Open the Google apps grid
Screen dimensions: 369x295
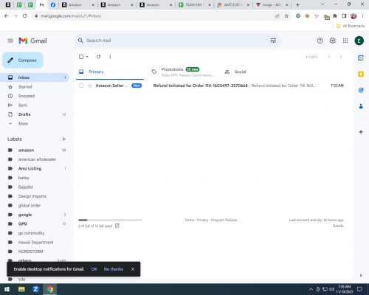coord(345,41)
